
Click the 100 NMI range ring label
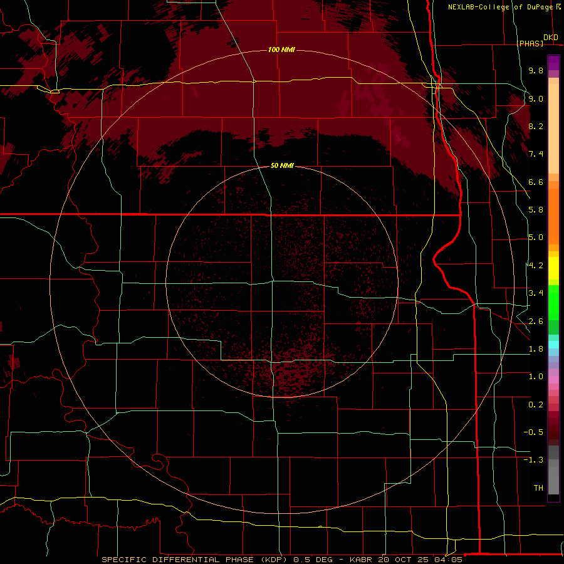click(x=281, y=50)
